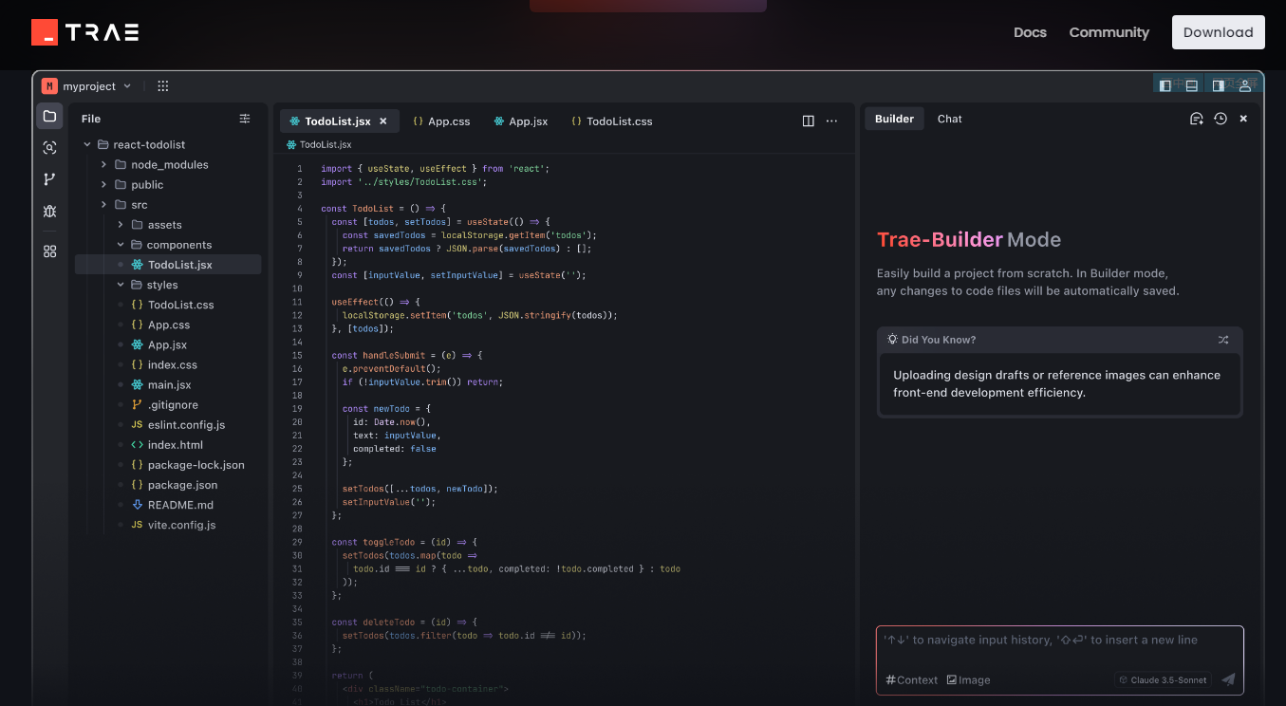Click the split editor icon
The height and width of the screenshot is (706, 1286).
[809, 121]
